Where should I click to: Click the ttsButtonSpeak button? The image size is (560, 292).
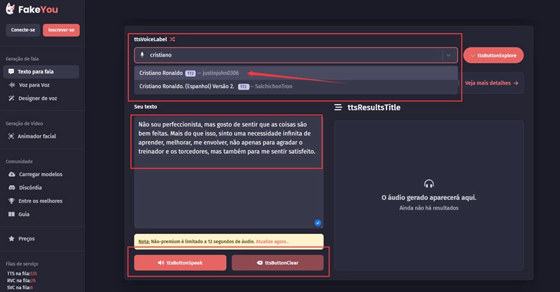tap(181, 263)
